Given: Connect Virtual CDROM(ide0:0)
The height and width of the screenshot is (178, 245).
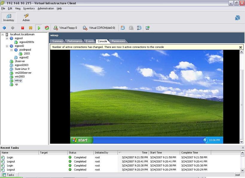Looking at the screenshot, I should pos(99,28).
